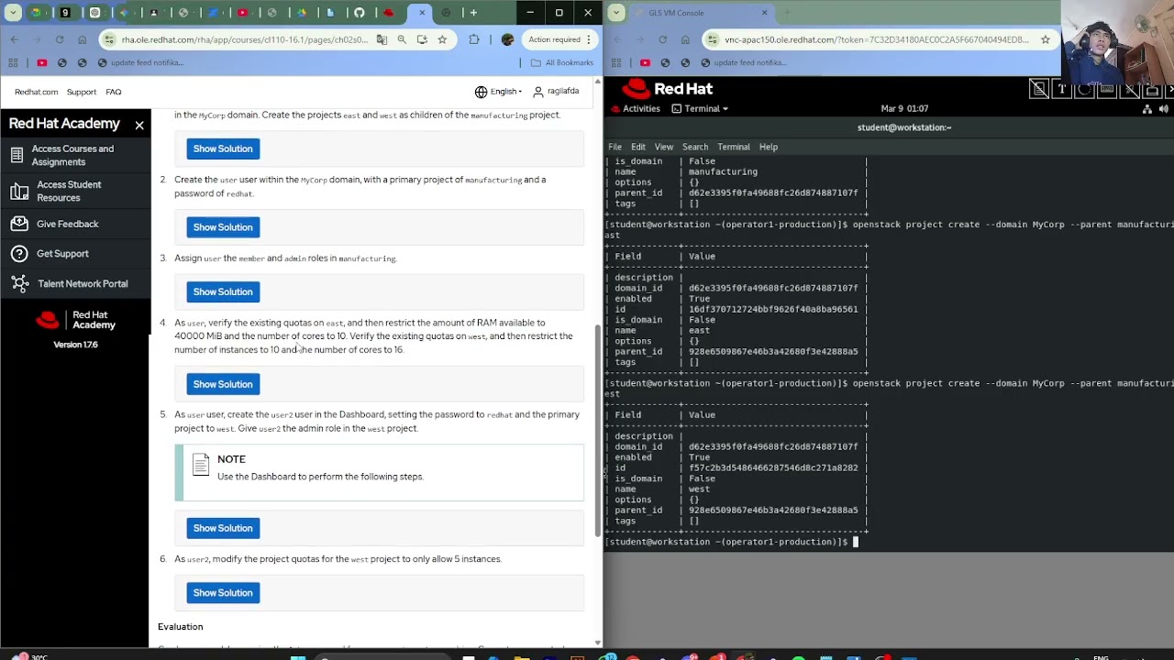Open the browser extensions puzzle icon
Viewport: 1174px width, 660px height.
pyautogui.click(x=474, y=39)
